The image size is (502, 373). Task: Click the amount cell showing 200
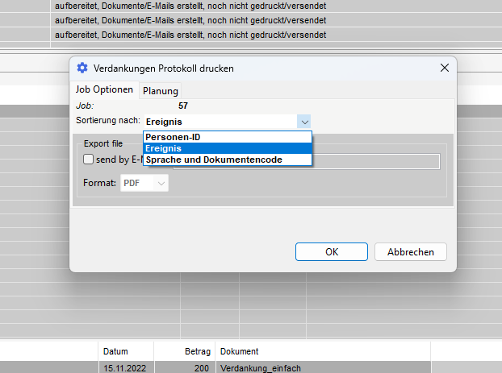(202, 367)
